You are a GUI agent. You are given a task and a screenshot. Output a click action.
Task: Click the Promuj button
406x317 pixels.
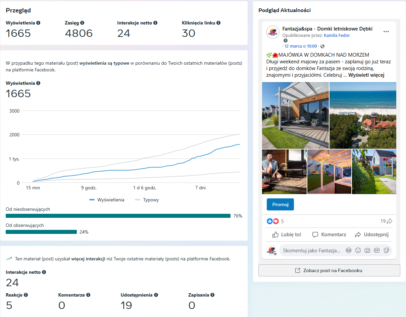pyautogui.click(x=280, y=204)
